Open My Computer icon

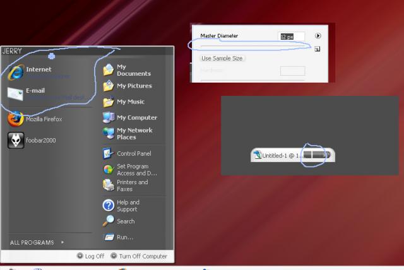109,117
